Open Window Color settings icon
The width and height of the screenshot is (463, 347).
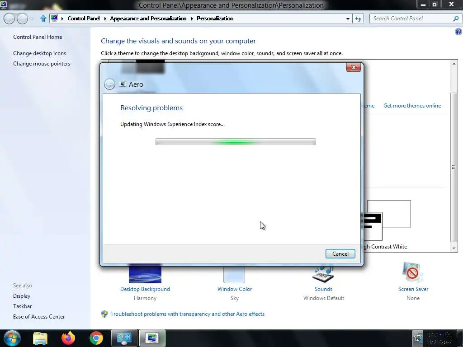[x=234, y=274]
